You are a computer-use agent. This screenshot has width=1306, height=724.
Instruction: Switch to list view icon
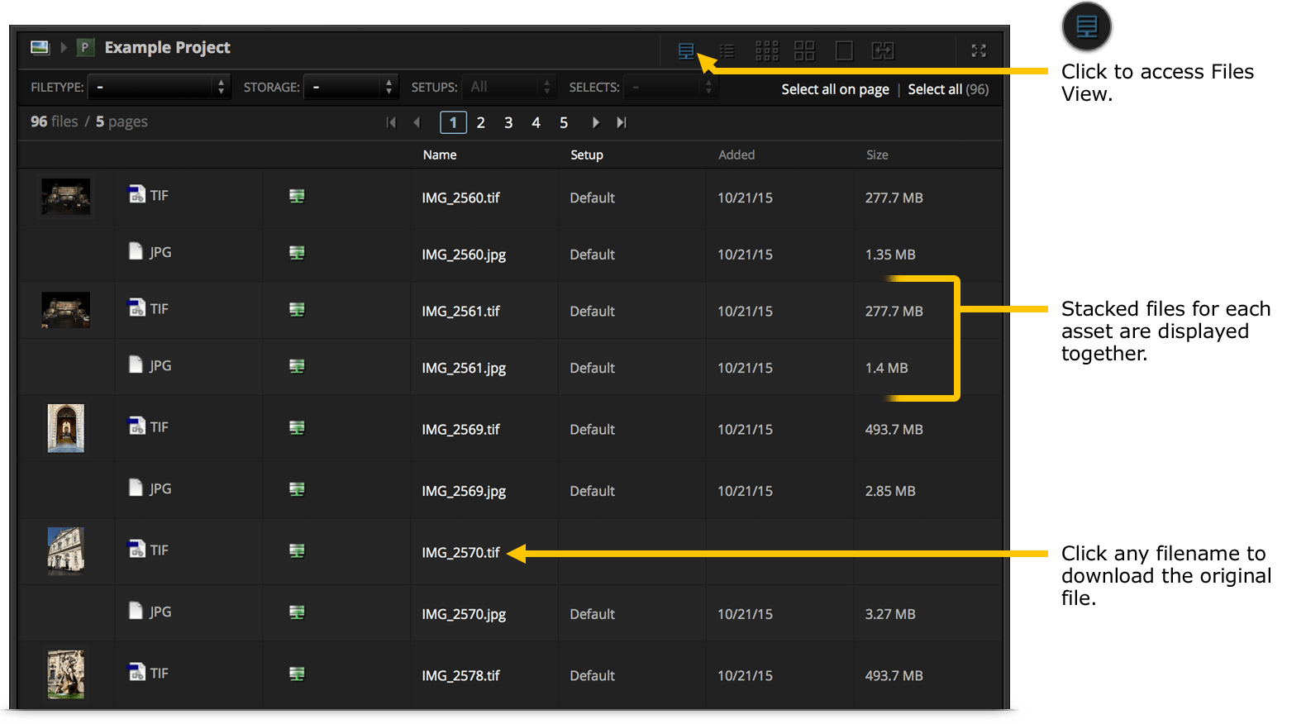[727, 51]
